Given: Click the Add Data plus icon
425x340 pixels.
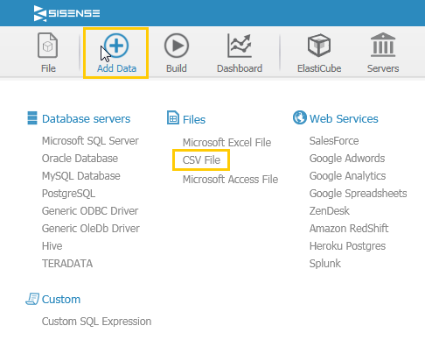Looking at the screenshot, I should tap(116, 46).
